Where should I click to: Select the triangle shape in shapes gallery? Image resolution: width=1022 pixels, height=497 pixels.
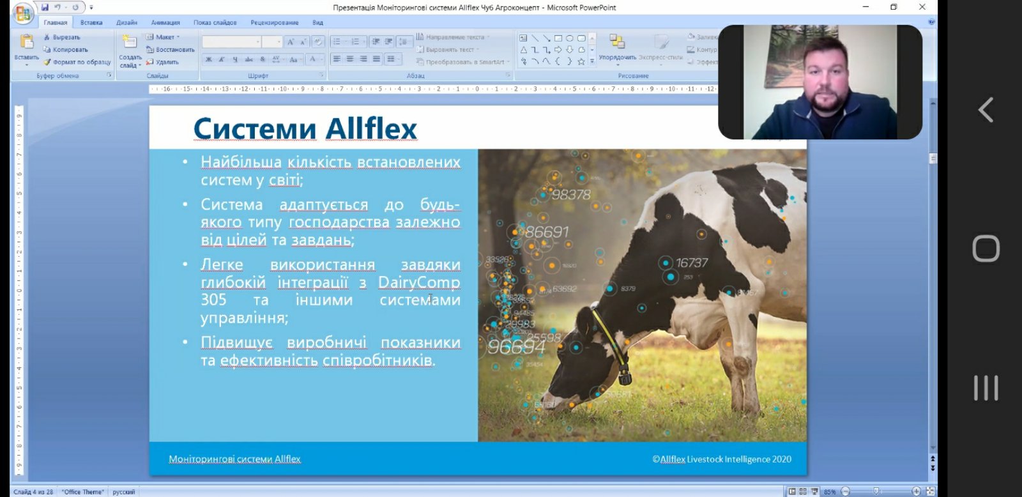[x=523, y=50]
